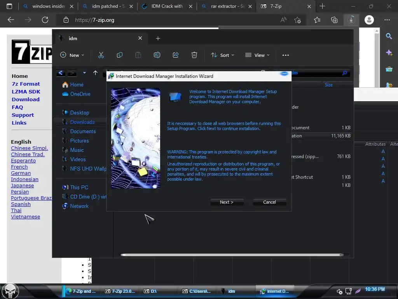398x299 pixels.
Task: Open the browser Downloads icon
Action: click(351, 20)
